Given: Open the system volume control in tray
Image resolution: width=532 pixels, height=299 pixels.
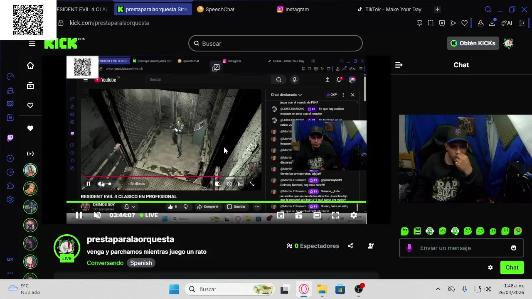Looking at the screenshot, I should [x=488, y=289].
